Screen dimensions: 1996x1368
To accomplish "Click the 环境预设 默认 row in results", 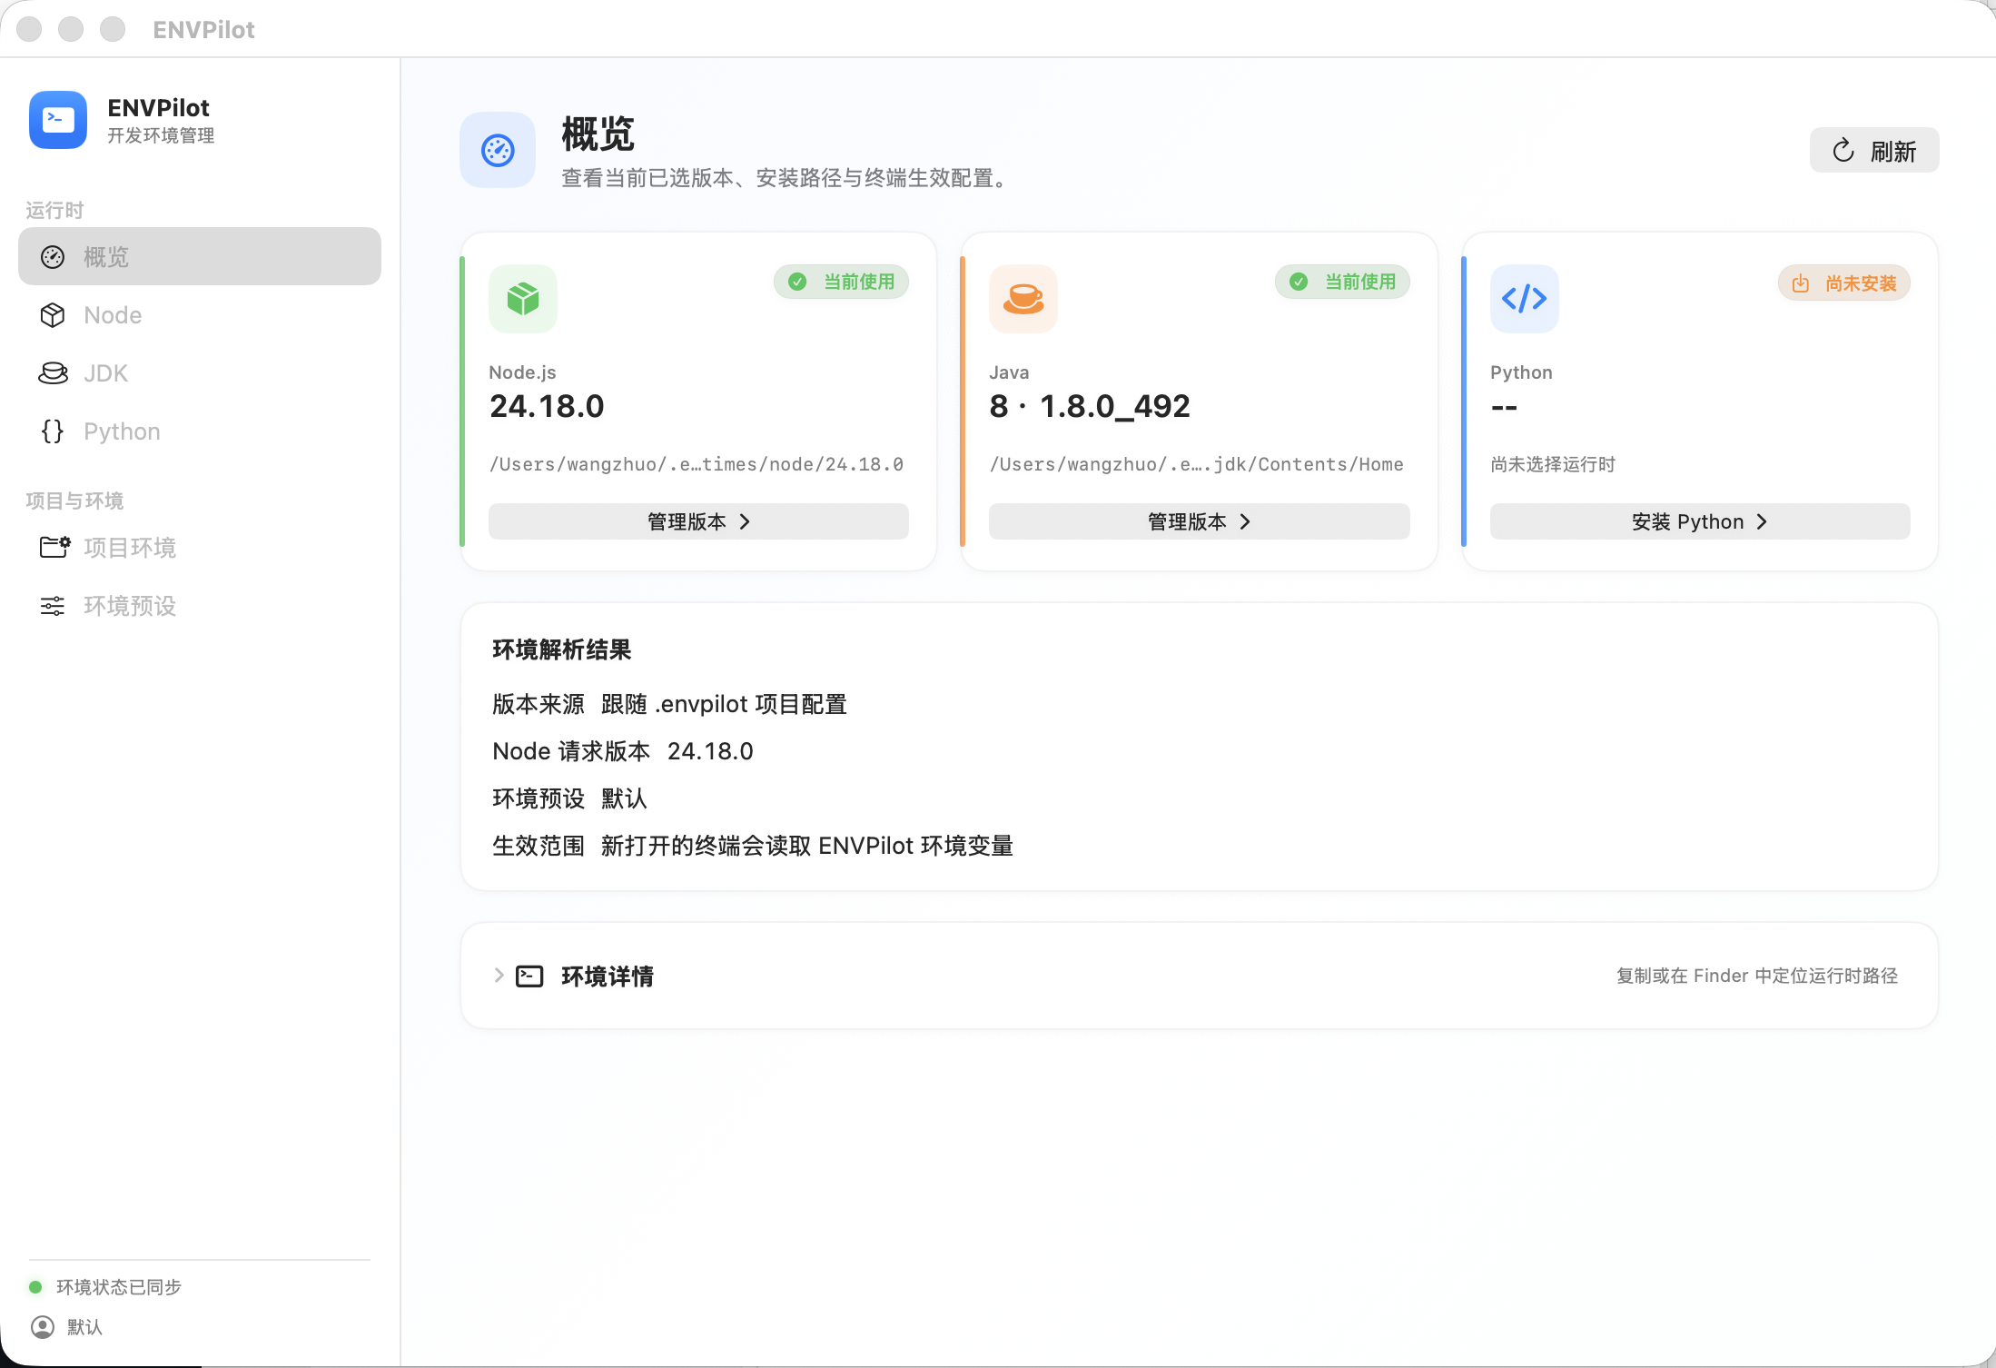I will pos(569,798).
